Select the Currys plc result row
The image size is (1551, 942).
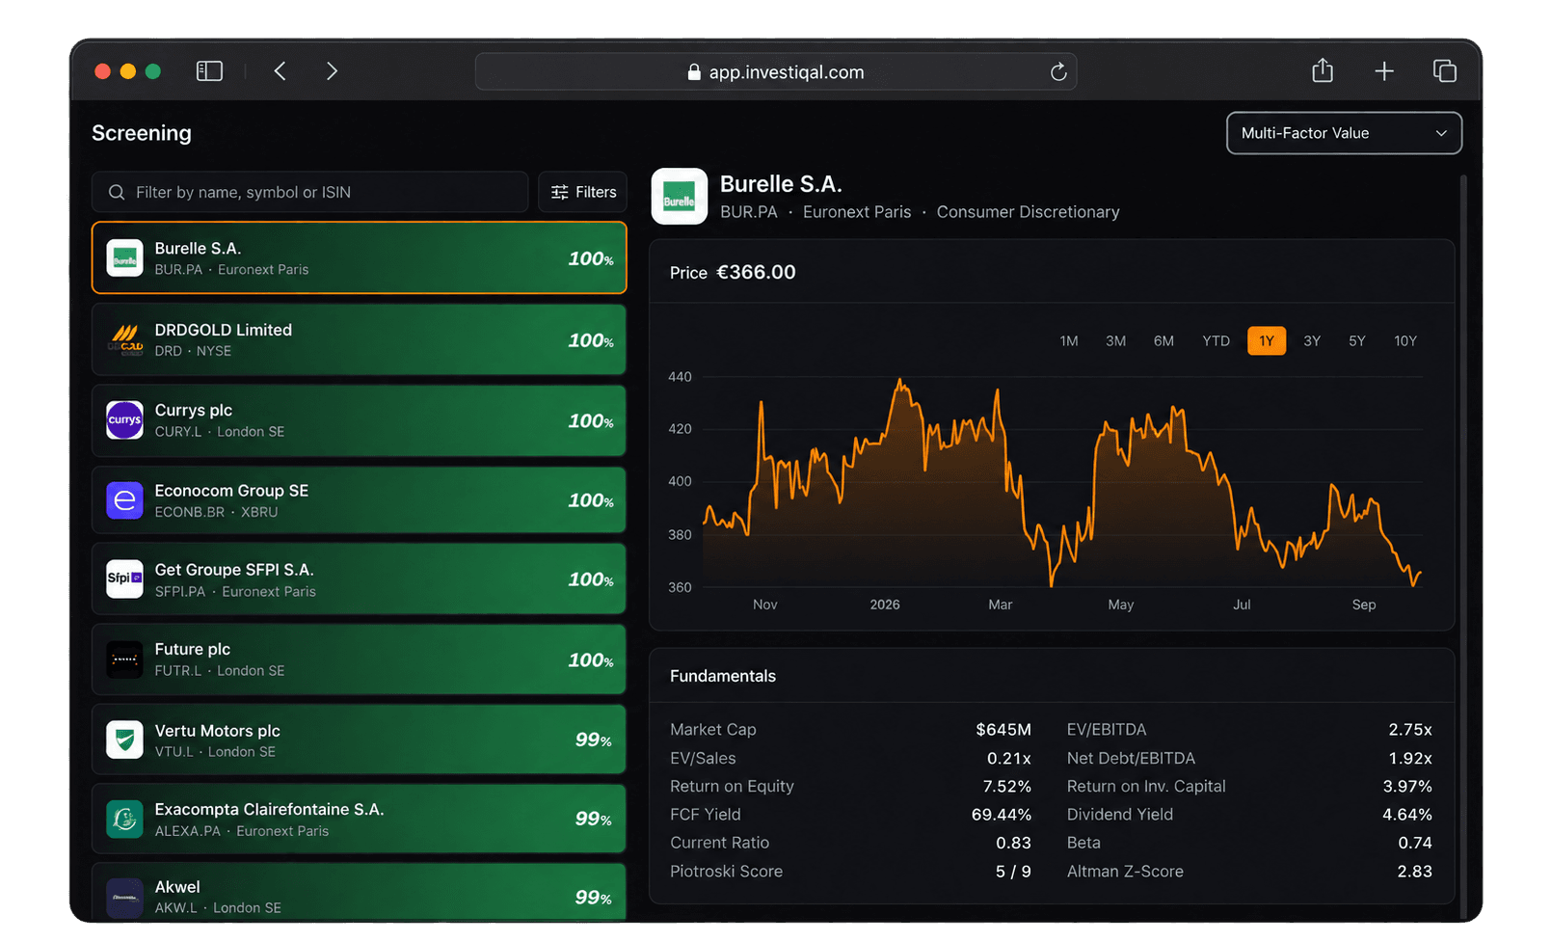(360, 420)
